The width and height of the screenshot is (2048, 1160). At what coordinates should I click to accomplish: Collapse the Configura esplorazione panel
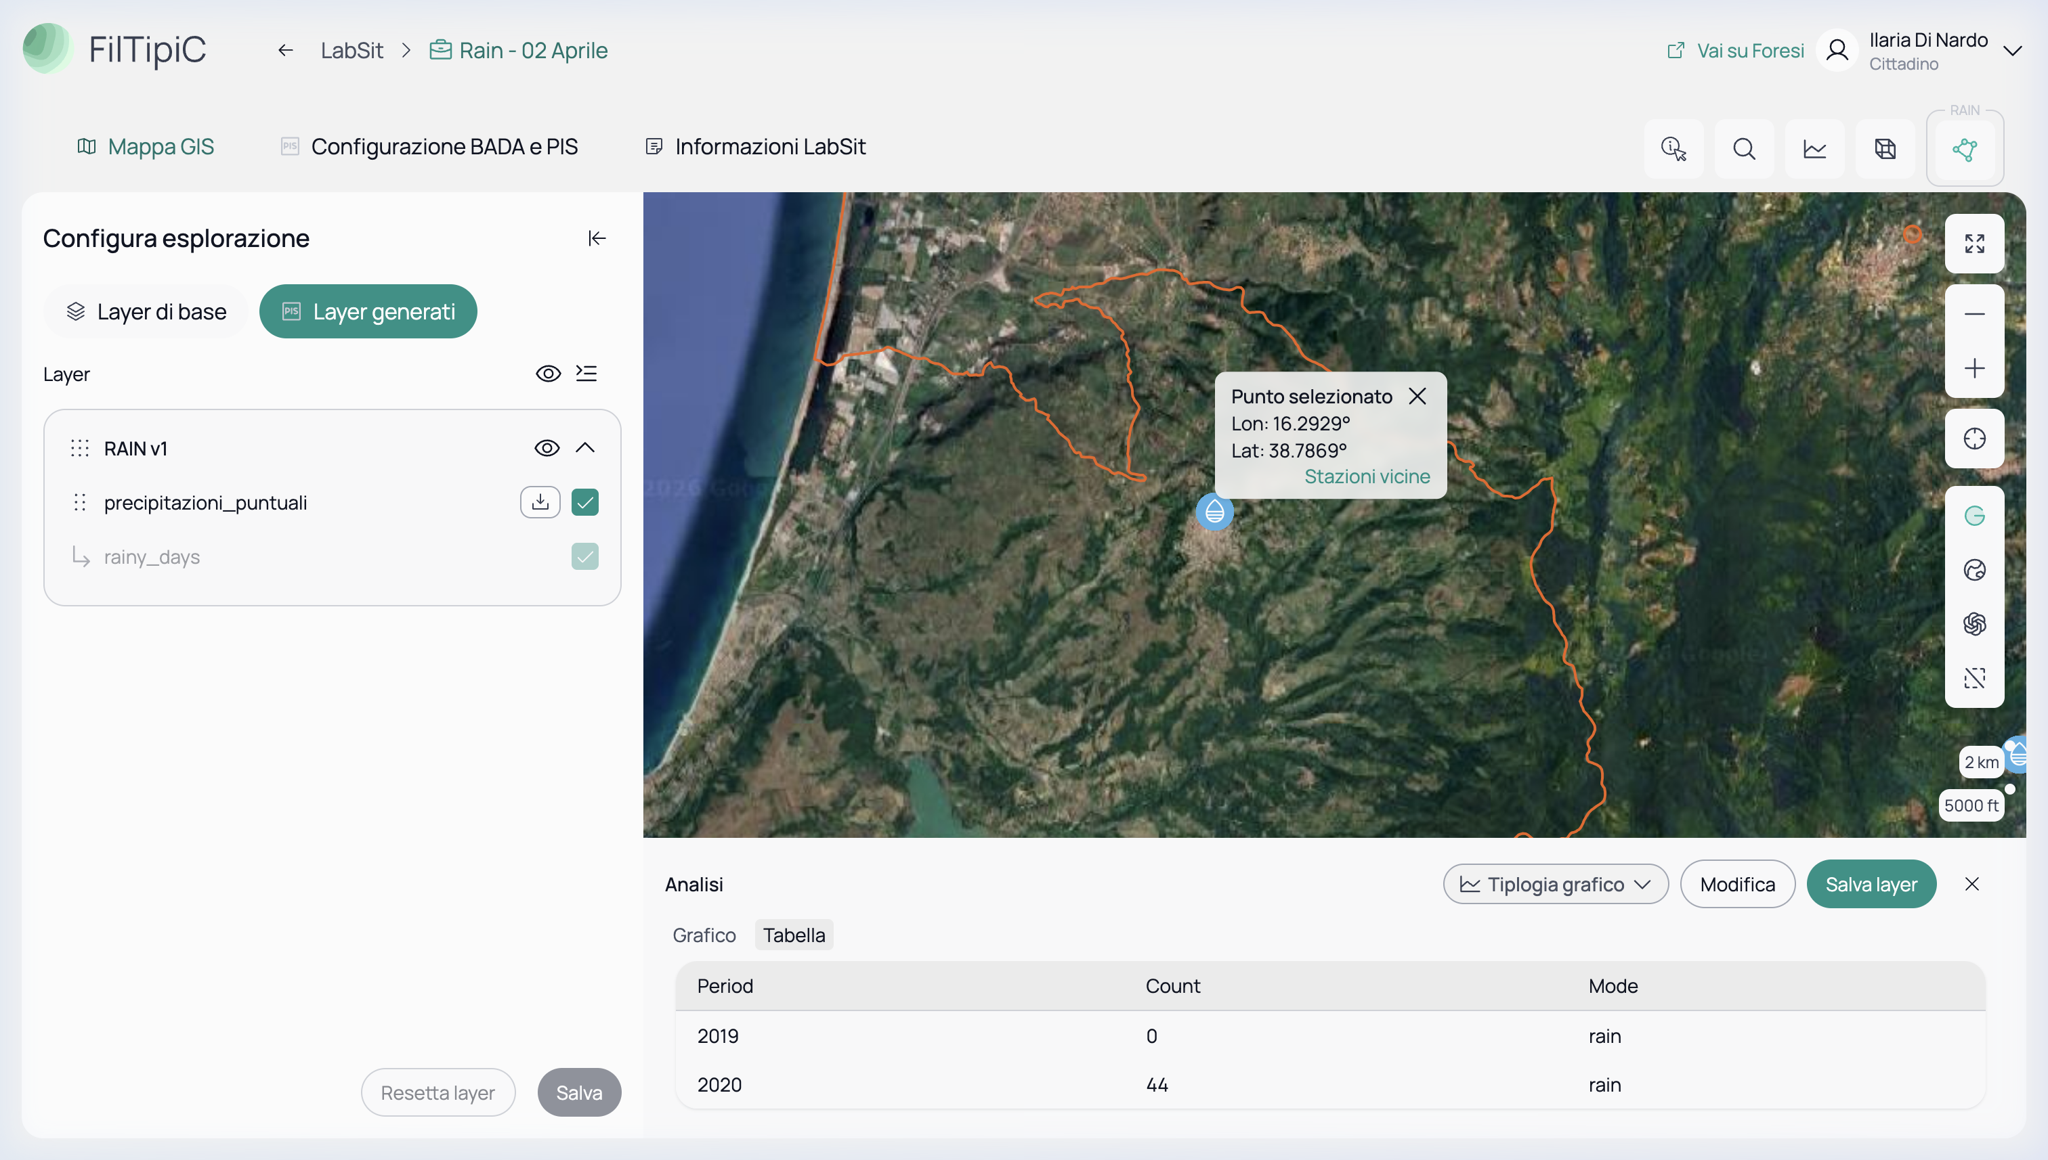597,238
